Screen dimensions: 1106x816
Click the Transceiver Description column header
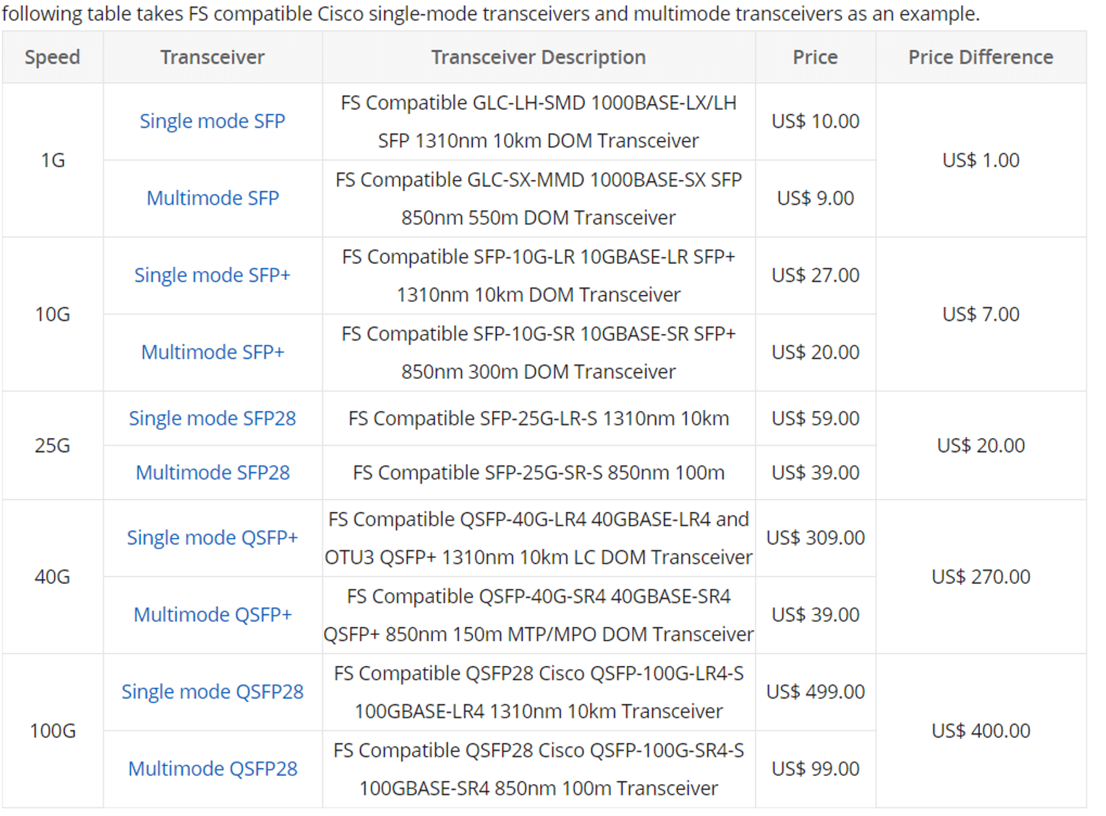[x=538, y=57]
